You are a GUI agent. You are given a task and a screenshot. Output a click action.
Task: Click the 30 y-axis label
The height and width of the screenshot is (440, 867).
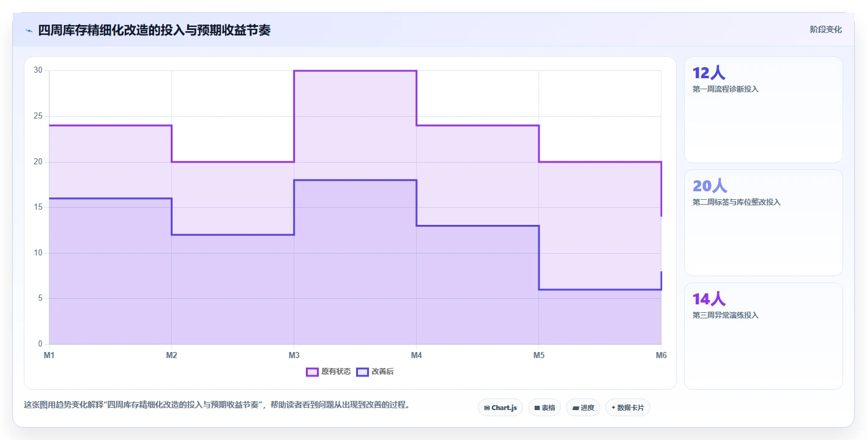point(38,70)
